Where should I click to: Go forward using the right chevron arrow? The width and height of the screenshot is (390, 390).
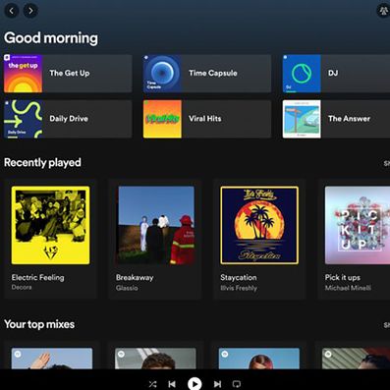pyautogui.click(x=30, y=11)
